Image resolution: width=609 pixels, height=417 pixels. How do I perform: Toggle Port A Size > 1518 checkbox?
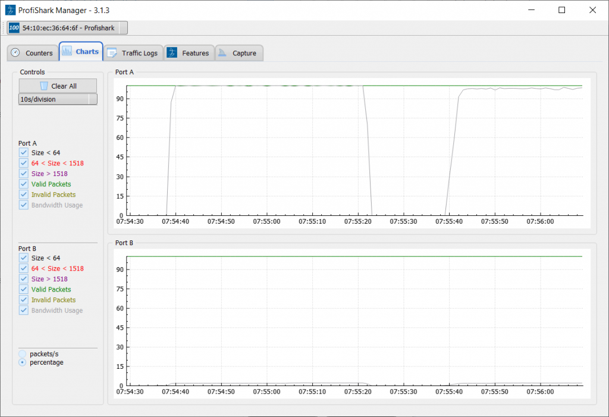(x=24, y=173)
